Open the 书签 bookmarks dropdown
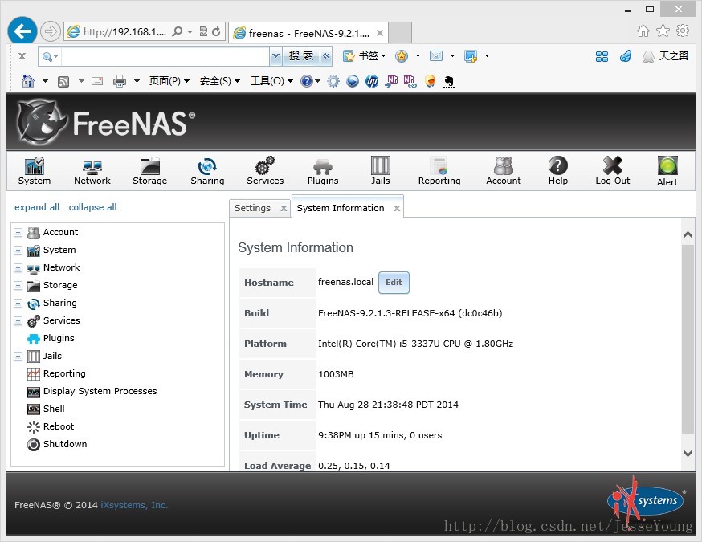 click(364, 56)
